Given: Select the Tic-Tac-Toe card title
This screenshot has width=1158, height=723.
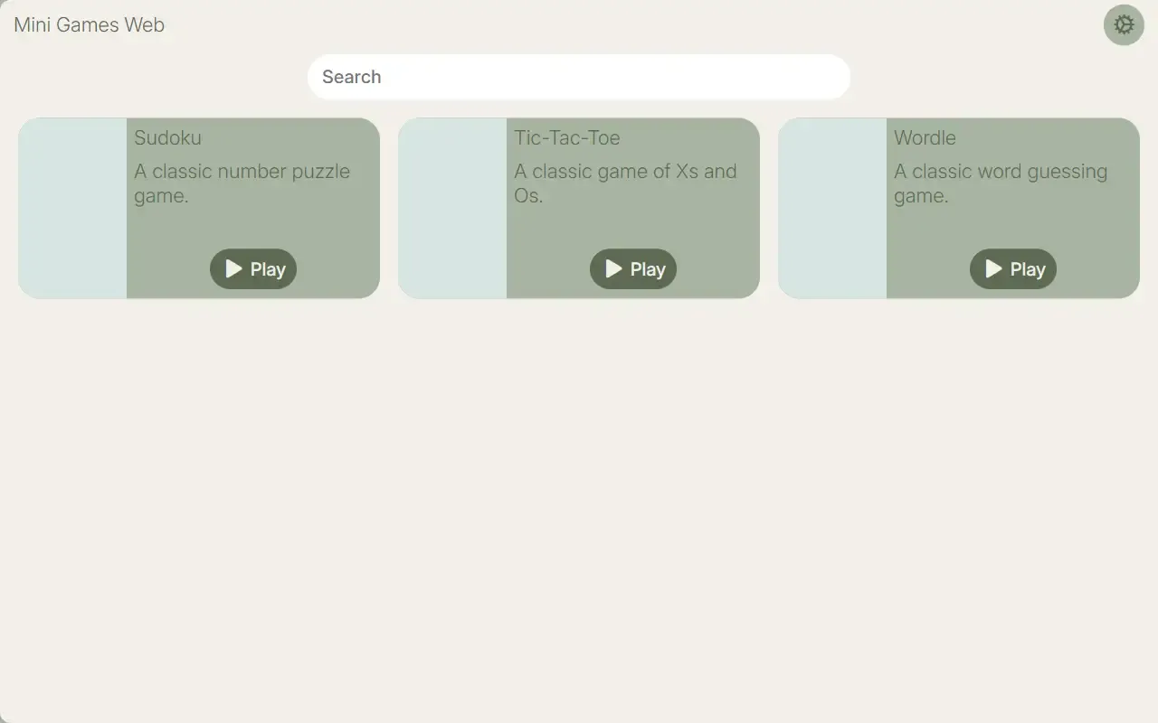Looking at the screenshot, I should click(567, 137).
